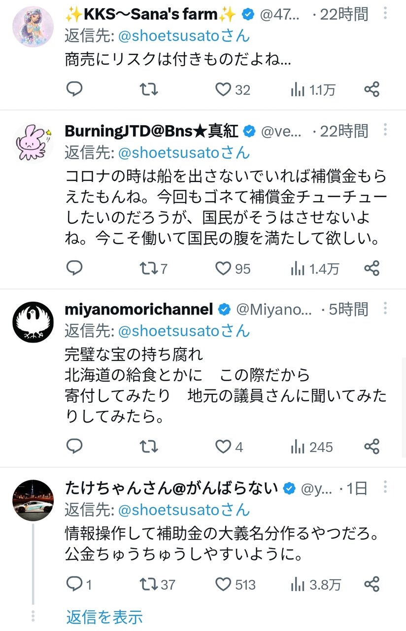Reply to BurningJTD's tweet
This screenshot has width=406, height=631.
pyautogui.click(x=74, y=268)
